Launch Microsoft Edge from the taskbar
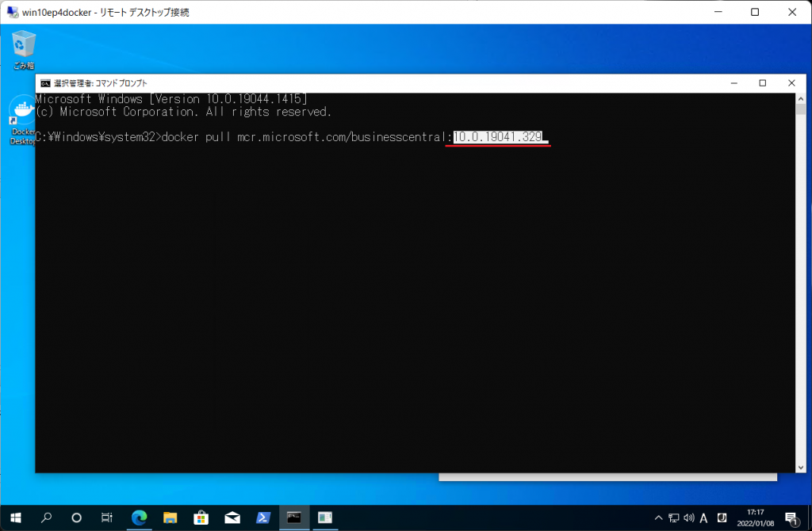 pyautogui.click(x=139, y=518)
